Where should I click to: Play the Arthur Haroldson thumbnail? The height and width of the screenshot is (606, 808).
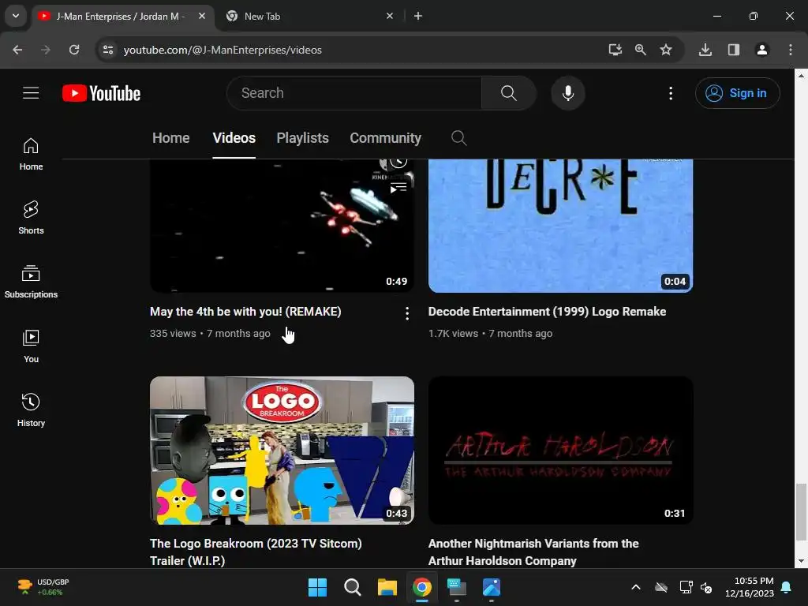[560, 450]
